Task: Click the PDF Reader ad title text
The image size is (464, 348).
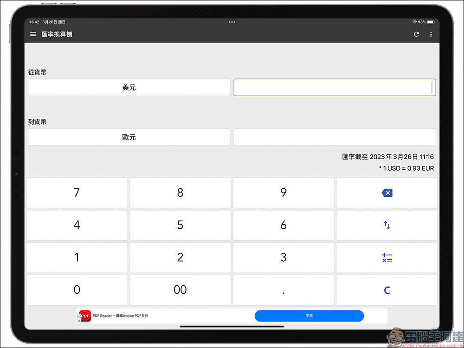Action: 121,316
